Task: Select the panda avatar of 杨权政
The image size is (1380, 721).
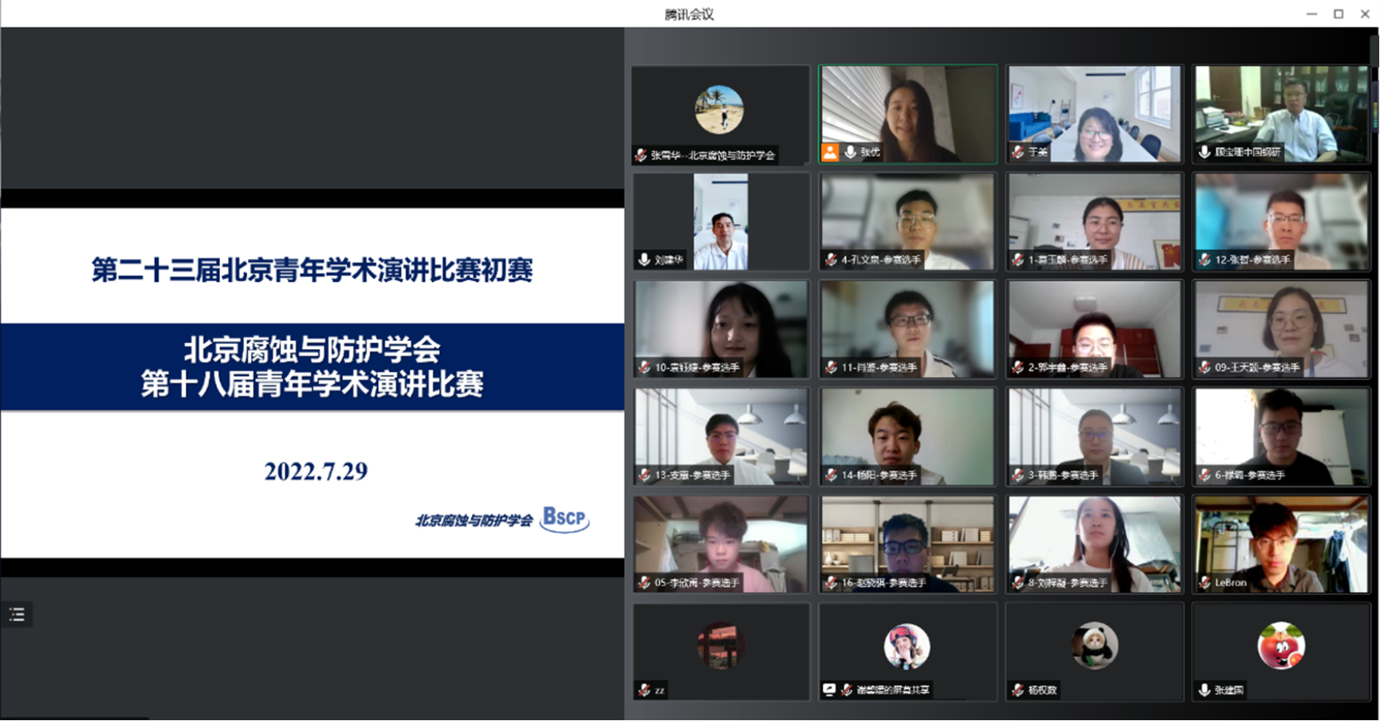Action: point(1094,645)
